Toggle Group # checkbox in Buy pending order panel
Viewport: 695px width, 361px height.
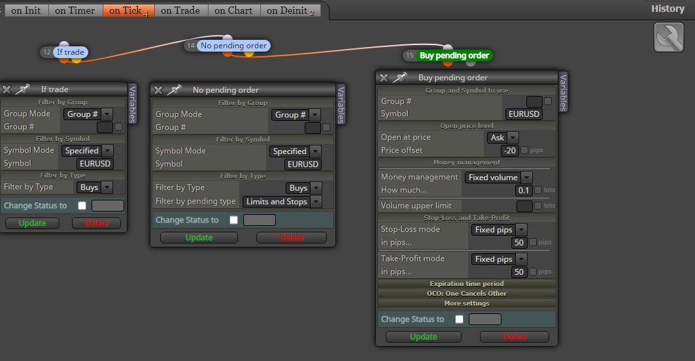click(548, 101)
